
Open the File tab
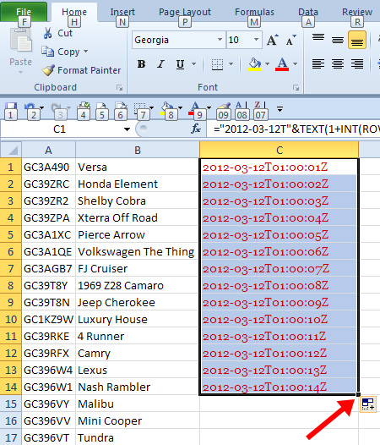coord(24,12)
